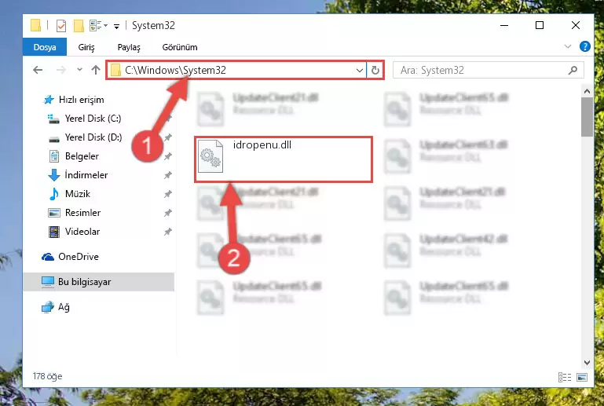604x406 pixels.
Task: Click the vertical scrollbar thumb
Action: 587,117
